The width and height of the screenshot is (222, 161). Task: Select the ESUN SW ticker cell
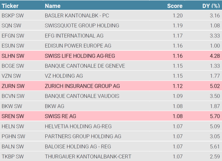coord(13,46)
